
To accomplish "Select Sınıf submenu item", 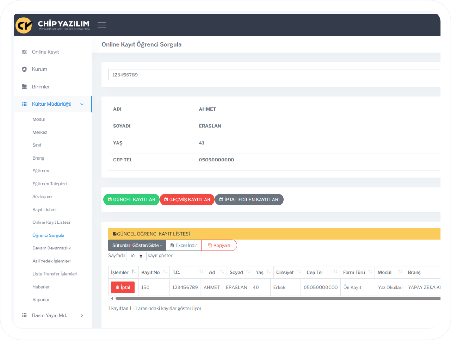I will [x=37, y=145].
